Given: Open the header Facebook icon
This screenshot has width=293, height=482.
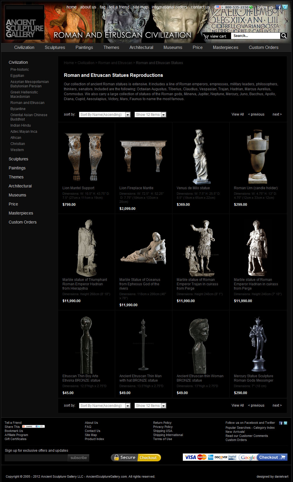Looking at the screenshot, I should (x=279, y=7).
